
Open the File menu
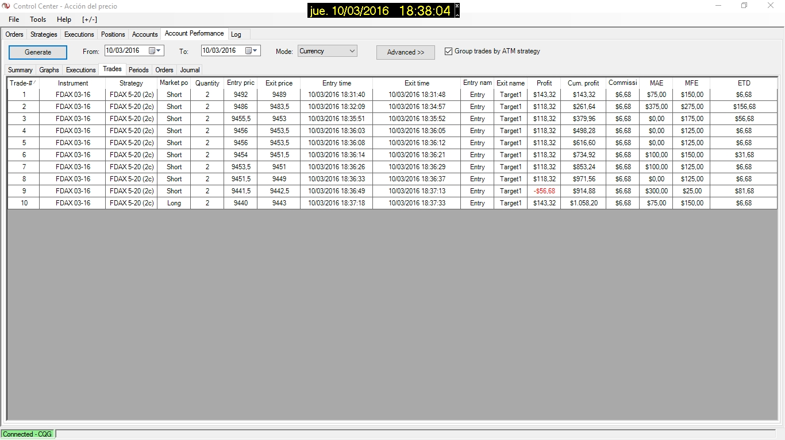coord(14,20)
